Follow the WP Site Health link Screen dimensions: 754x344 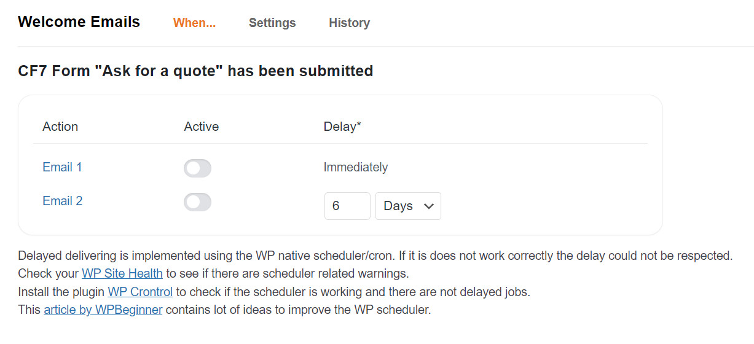(122, 273)
